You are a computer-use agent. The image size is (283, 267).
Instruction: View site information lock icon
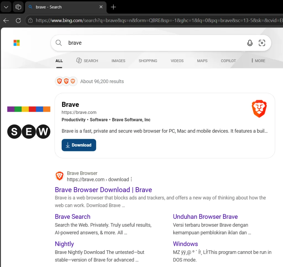tap(30, 20)
